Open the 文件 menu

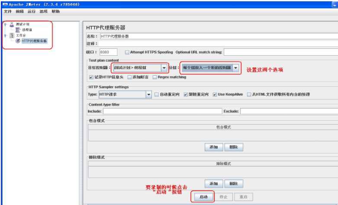pyautogui.click(x=7, y=11)
